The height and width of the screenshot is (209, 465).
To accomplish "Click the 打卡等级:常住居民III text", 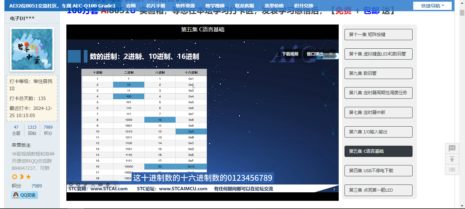I will [x=31, y=85].
